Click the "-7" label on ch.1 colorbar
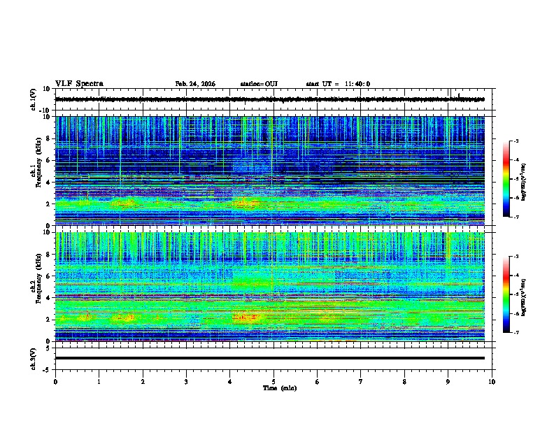Image resolution: width=554 pixels, height=428 pixels. click(x=516, y=217)
